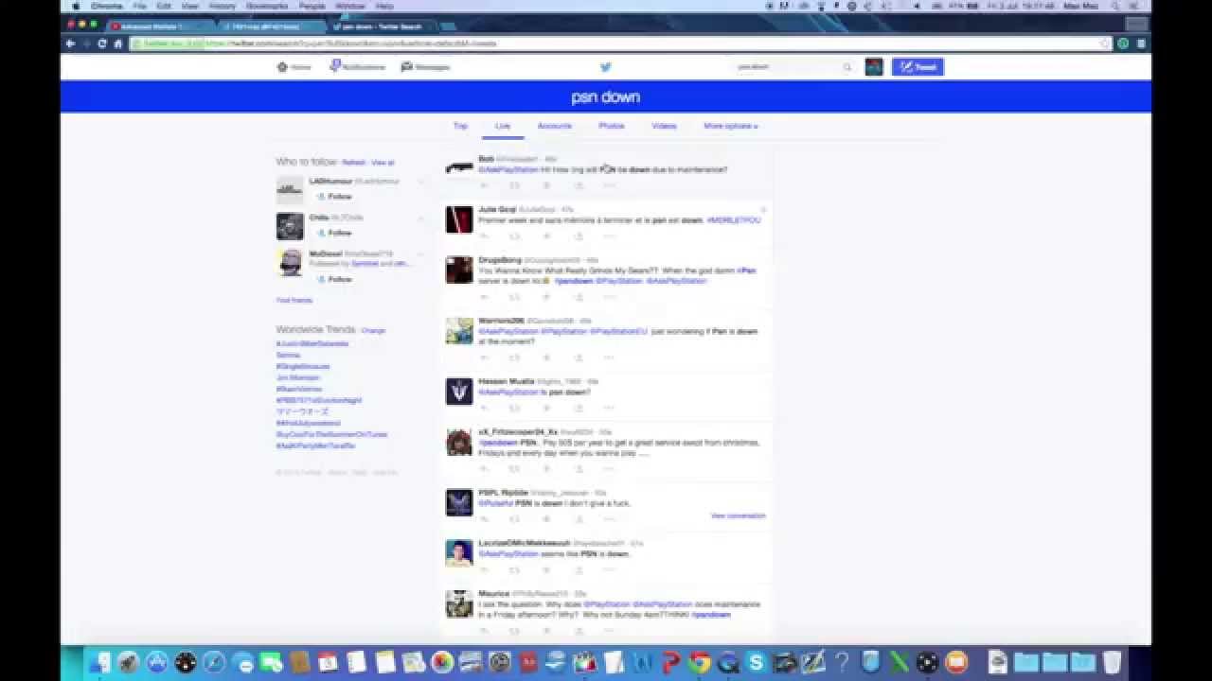Screen dimensions: 1212x681
Task: Bookmark the page with the star icon
Action: click(1105, 44)
